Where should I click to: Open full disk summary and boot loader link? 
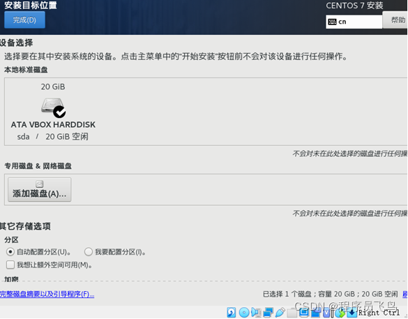47,295
